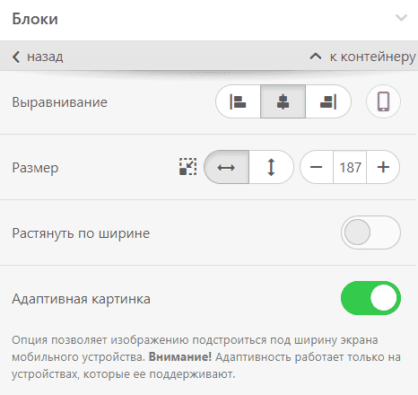Click the bold Внимание! warning text

point(180,357)
